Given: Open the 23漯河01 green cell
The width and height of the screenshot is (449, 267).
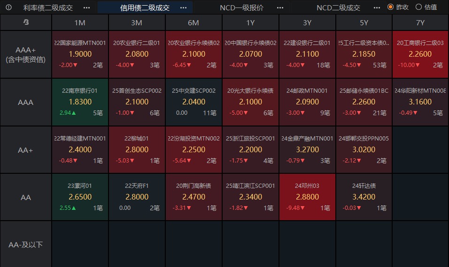Looking at the screenshot, I should click(x=80, y=197).
